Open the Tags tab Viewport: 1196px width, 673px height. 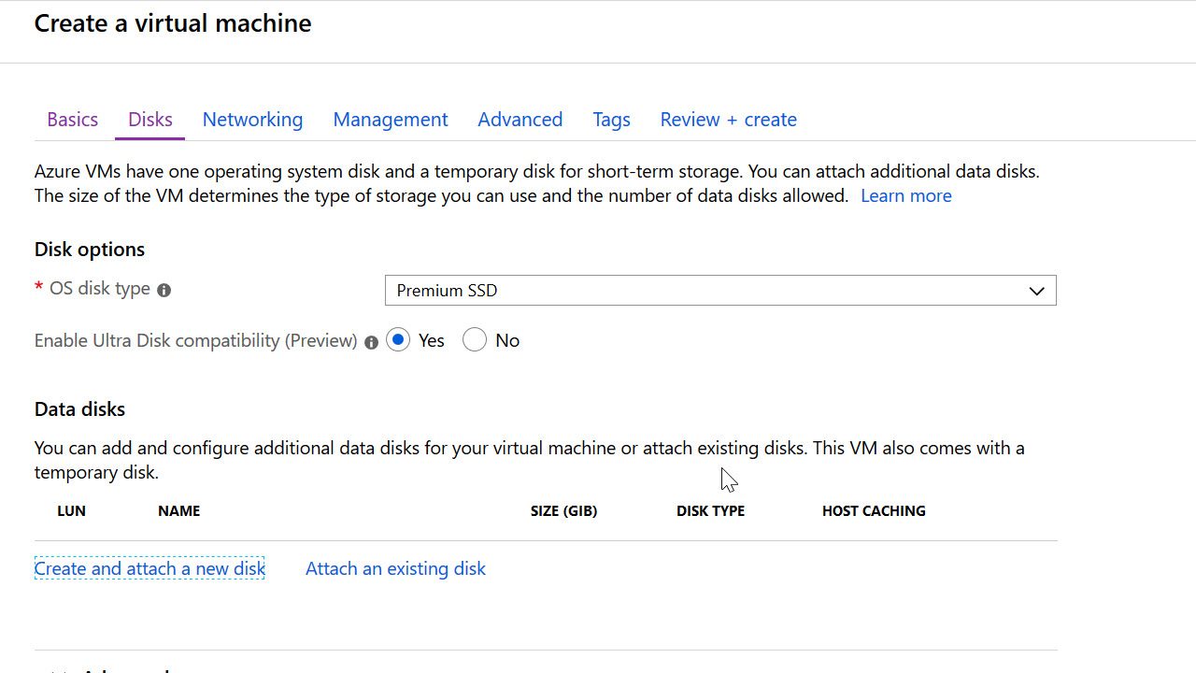click(611, 120)
